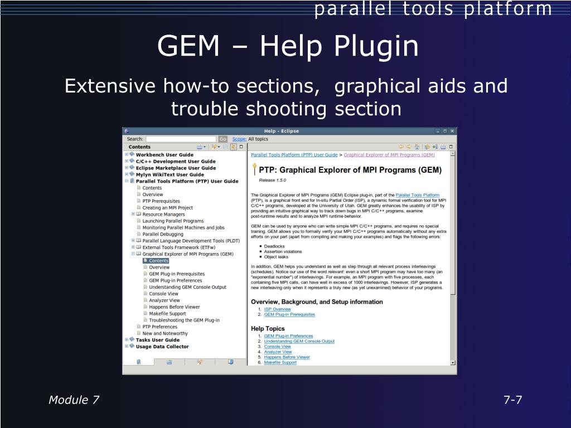
Task: Collapse Parallel Tools Platform (PTP) User Guide
Action: click(x=127, y=181)
